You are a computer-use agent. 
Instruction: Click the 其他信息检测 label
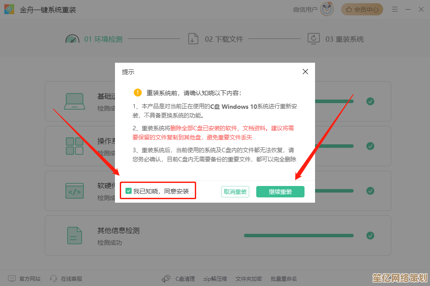118,230
